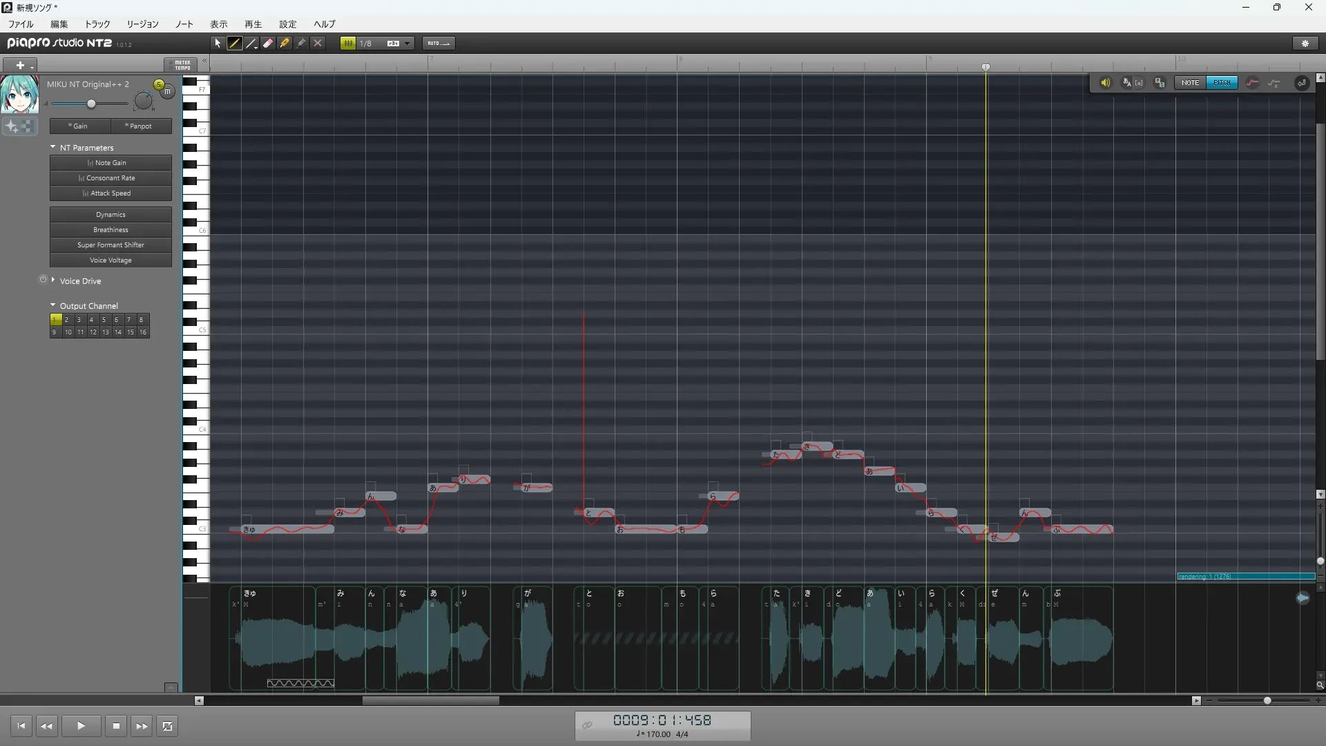Click the Voice Voltage button
Screen dimensions: 1326x746
pos(110,260)
